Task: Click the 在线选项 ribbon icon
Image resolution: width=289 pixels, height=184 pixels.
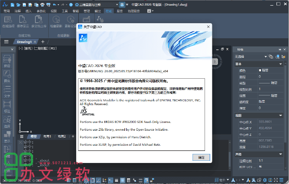Action: [8, 22]
